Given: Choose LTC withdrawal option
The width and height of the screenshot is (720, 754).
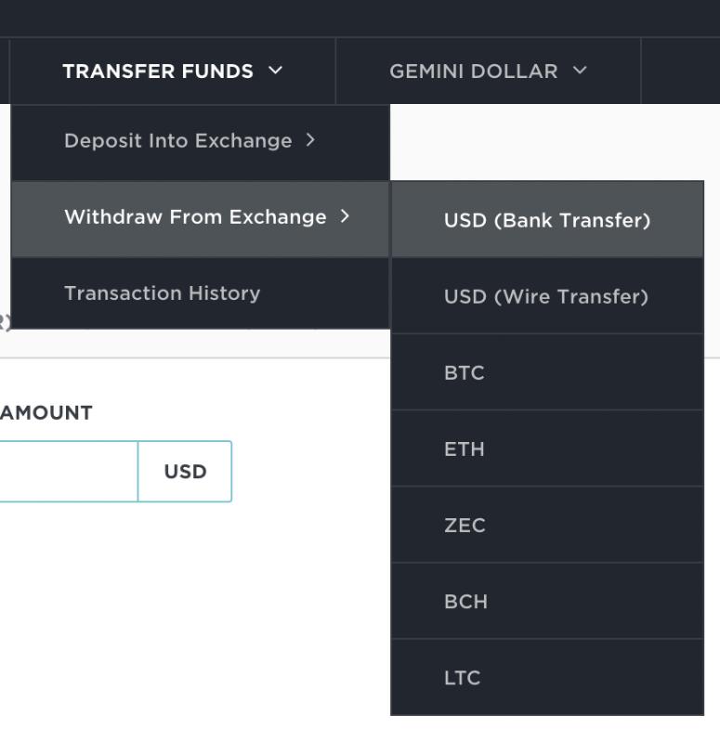Looking at the screenshot, I should tap(463, 678).
